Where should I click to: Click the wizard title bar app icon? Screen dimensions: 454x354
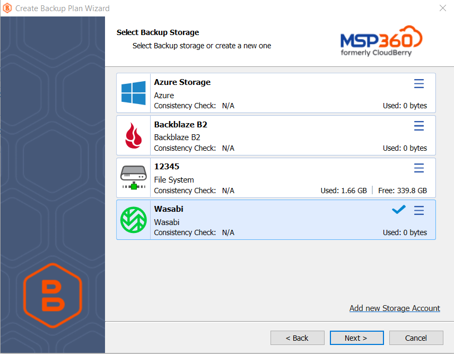(x=7, y=8)
